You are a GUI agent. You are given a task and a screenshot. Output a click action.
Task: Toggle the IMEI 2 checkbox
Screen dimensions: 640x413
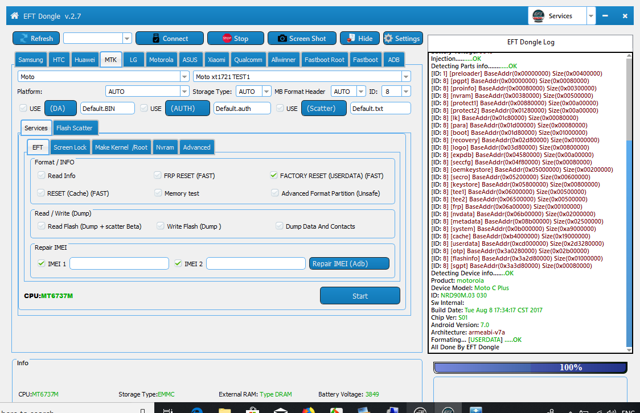[x=178, y=263]
